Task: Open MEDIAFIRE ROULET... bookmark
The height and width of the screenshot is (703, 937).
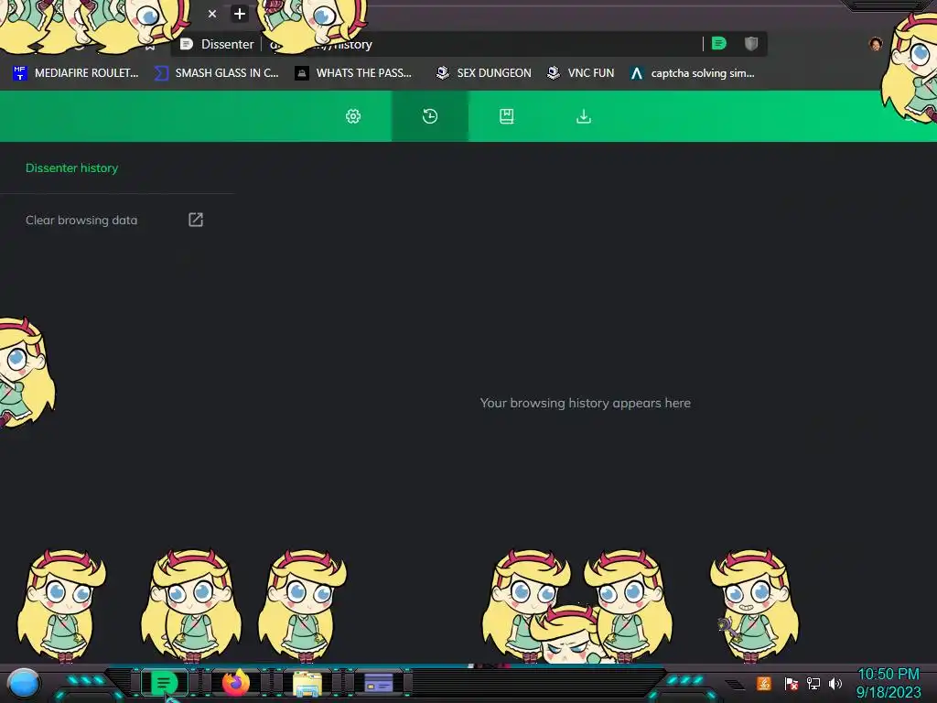Action: (x=76, y=73)
